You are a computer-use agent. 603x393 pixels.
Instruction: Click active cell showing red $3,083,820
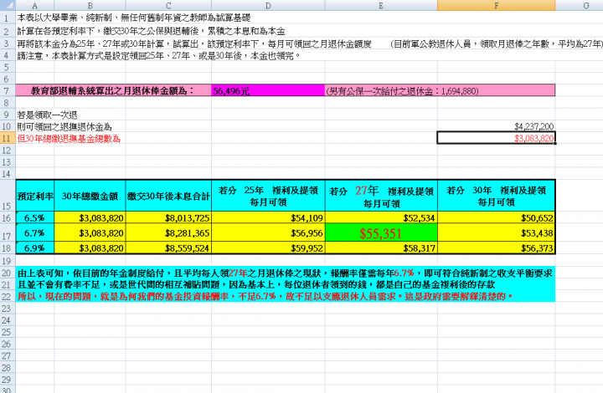tap(496, 138)
